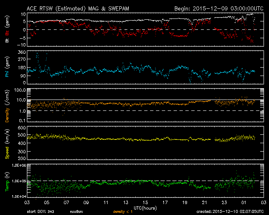Select the Density (/cm3) axis label
Image resolution: width=269 pixels, height=215 pixels.
point(6,107)
